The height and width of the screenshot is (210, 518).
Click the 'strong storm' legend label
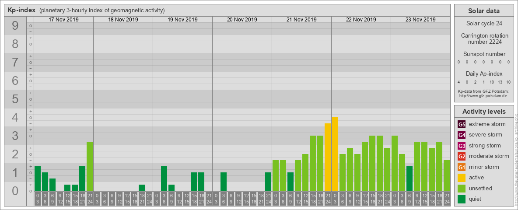click(485, 145)
